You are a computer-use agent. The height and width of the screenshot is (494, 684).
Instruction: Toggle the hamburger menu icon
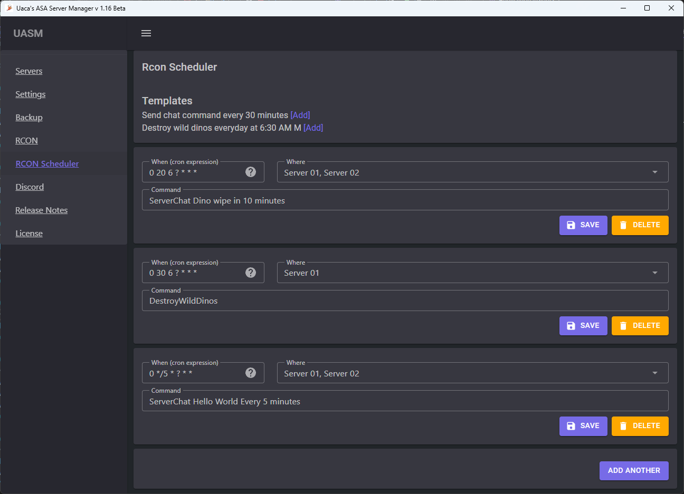pyautogui.click(x=146, y=33)
